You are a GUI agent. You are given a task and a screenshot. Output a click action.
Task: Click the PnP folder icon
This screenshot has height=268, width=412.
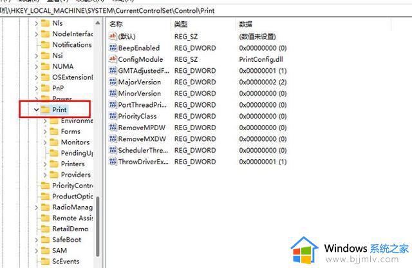[x=45, y=88]
